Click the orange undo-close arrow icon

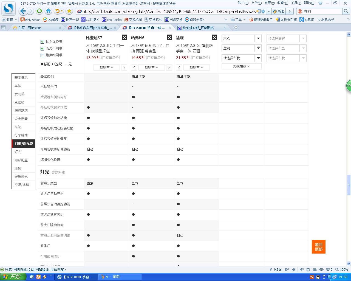point(57,11)
